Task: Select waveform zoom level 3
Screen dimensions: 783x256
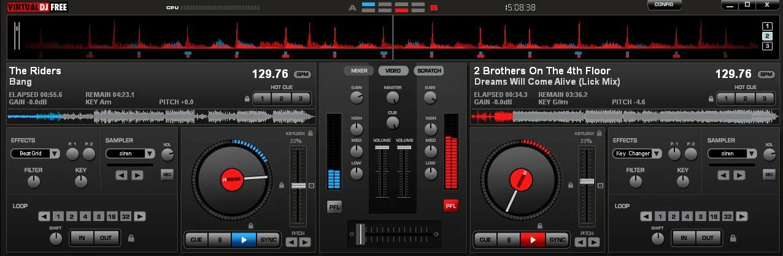Action: (767, 45)
